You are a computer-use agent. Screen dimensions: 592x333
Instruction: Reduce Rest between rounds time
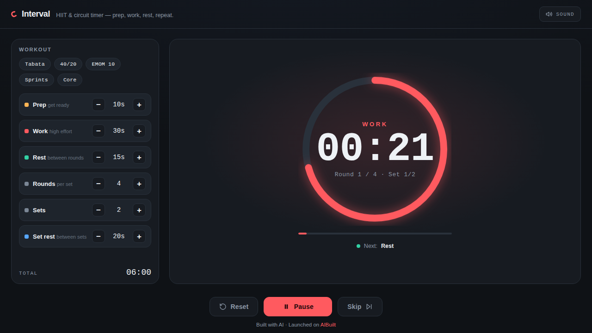[99, 157]
